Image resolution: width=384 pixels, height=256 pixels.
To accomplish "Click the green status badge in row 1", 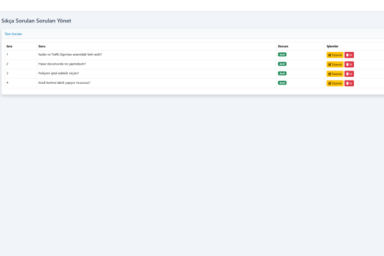I will [282, 54].
